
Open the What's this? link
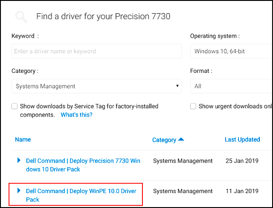(x=76, y=115)
